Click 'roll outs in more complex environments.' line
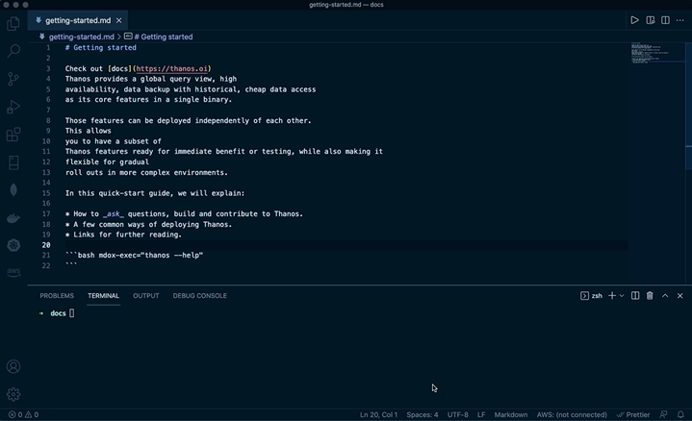The width and height of the screenshot is (692, 421). pyautogui.click(x=146, y=172)
